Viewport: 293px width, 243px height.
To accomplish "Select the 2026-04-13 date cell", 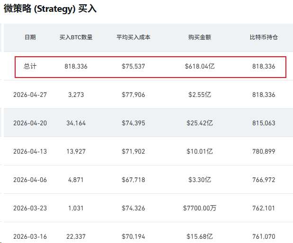I will pyautogui.click(x=30, y=152).
